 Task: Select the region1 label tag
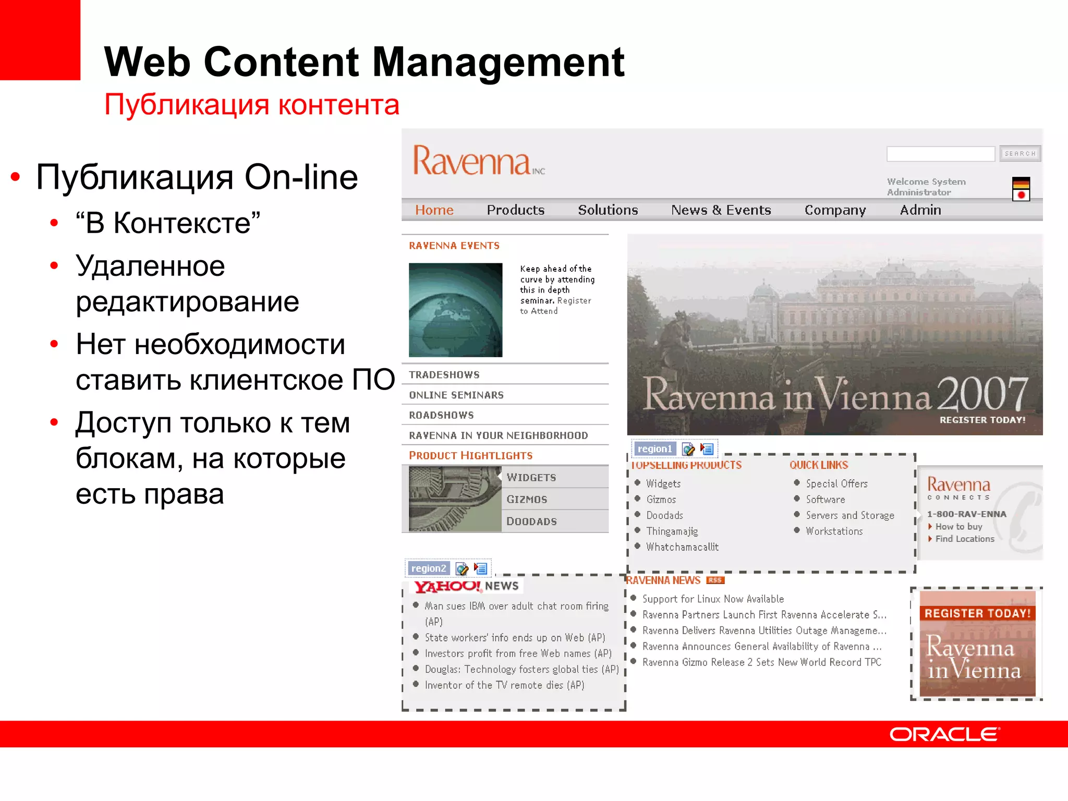654,449
